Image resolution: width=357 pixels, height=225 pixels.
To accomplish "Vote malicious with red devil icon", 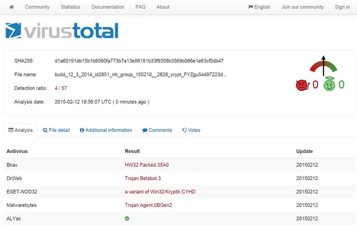I will point(302,85).
